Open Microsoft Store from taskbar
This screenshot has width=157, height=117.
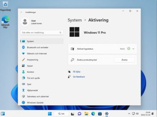coord(100,114)
